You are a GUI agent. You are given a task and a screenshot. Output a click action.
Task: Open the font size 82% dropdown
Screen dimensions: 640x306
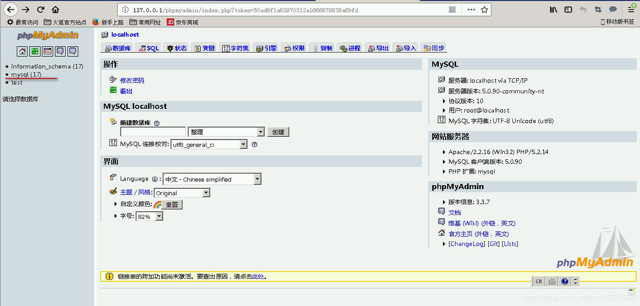[x=150, y=217]
